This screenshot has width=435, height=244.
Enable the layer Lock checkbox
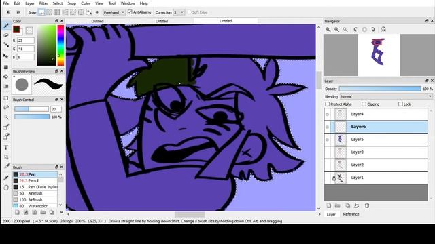[x=400, y=104]
